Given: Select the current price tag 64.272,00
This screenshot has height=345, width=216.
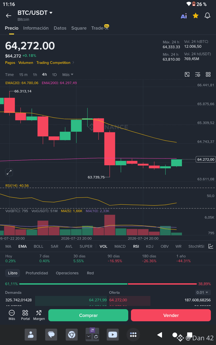Looking at the screenshot, I should (206, 159).
